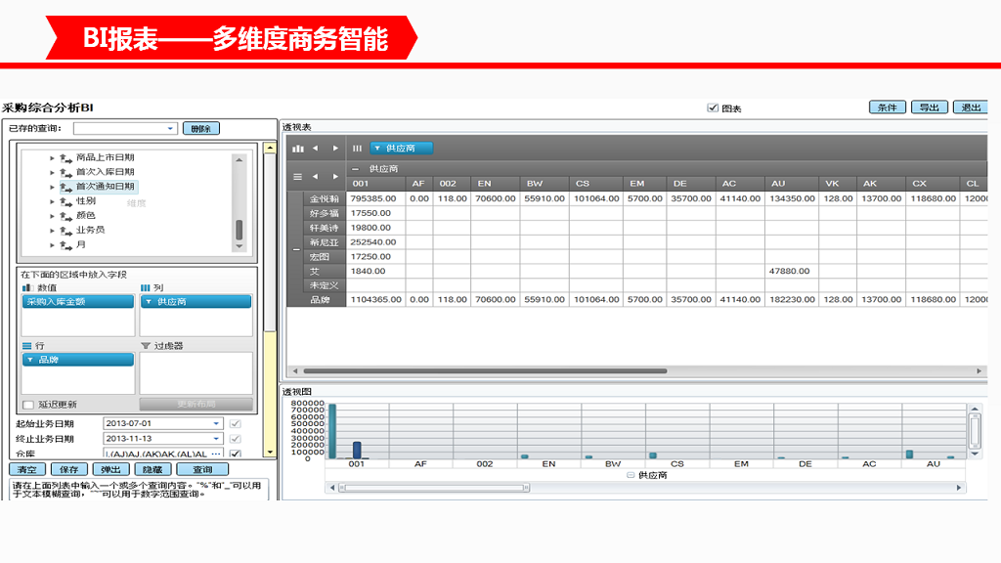The width and height of the screenshot is (1001, 563).
Task: Click the 导出 button at the top right
Action: point(929,108)
